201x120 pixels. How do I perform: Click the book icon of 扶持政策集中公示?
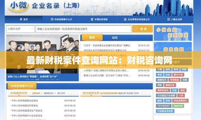pyautogui.click(x=52, y=19)
